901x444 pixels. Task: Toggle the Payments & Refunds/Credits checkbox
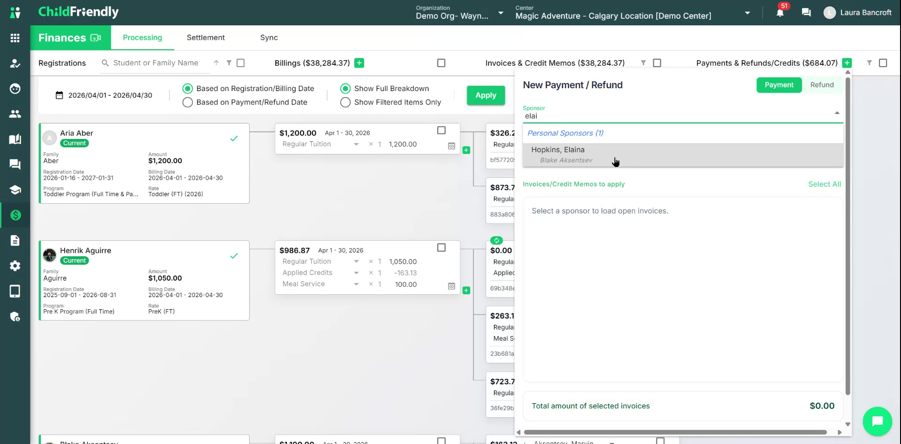tap(883, 63)
